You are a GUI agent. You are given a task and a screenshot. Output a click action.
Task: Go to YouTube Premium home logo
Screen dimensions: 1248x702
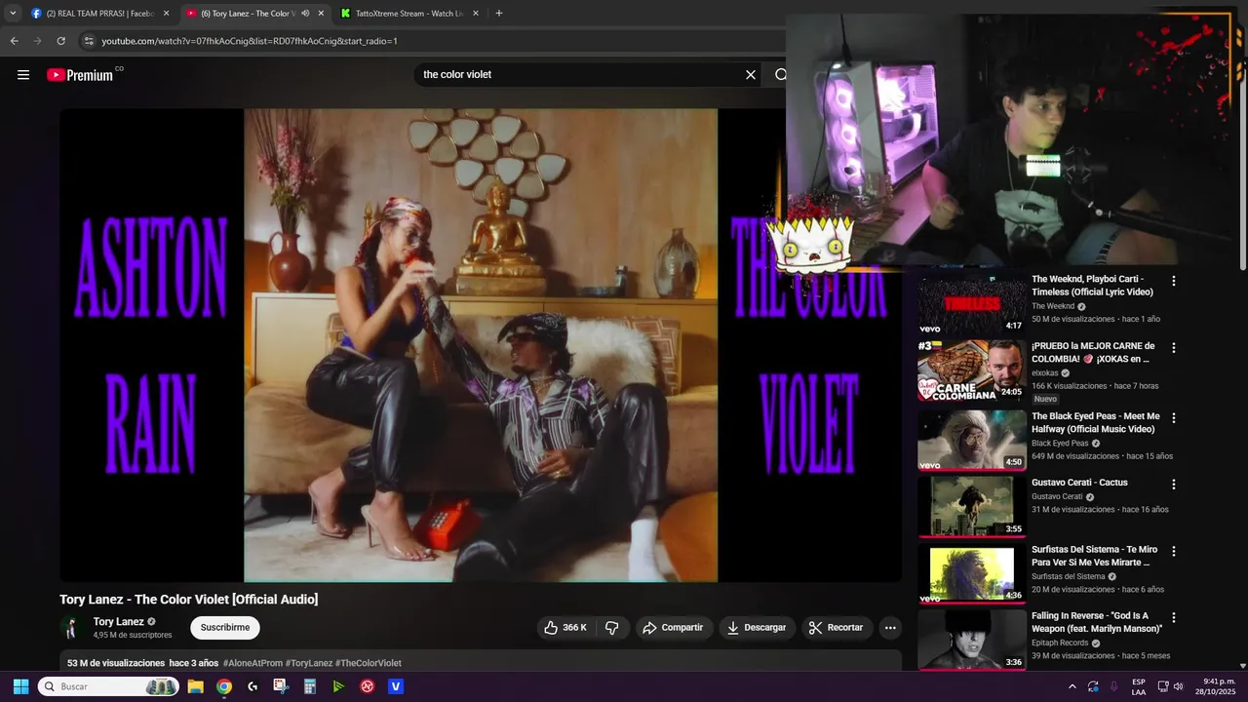80,75
